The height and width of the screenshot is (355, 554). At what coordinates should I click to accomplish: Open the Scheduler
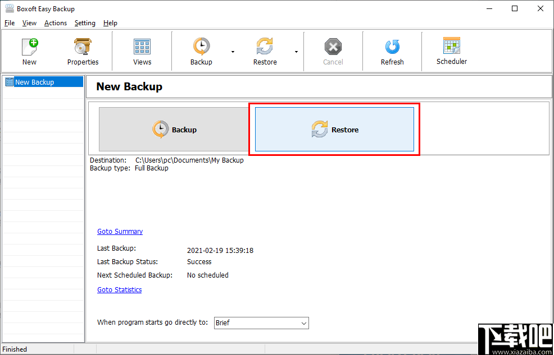tap(451, 50)
